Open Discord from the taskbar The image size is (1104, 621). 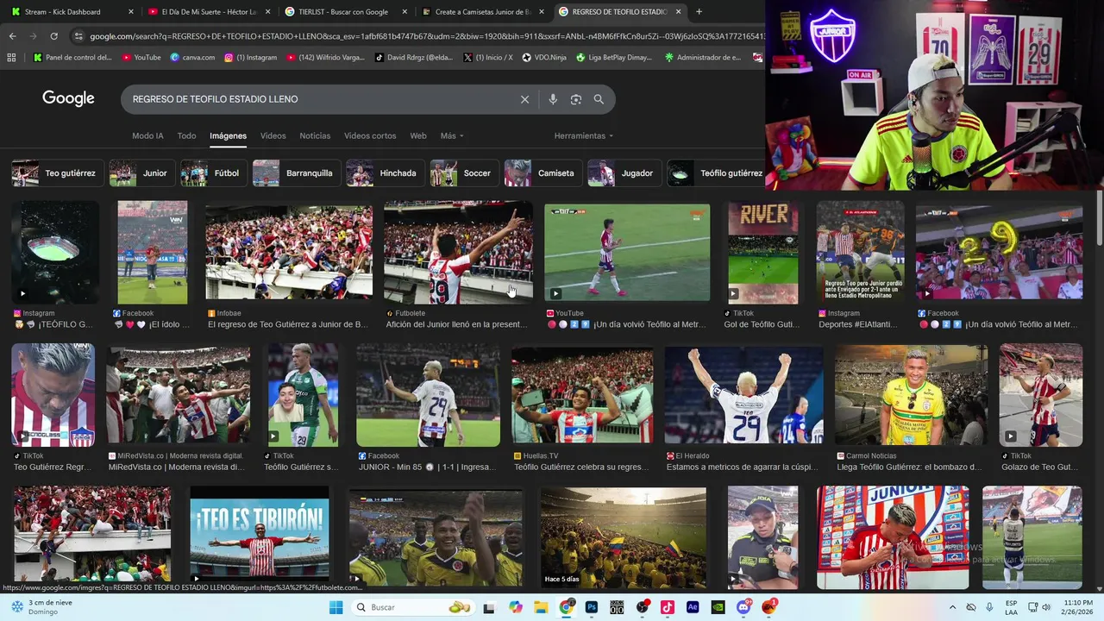(743, 607)
